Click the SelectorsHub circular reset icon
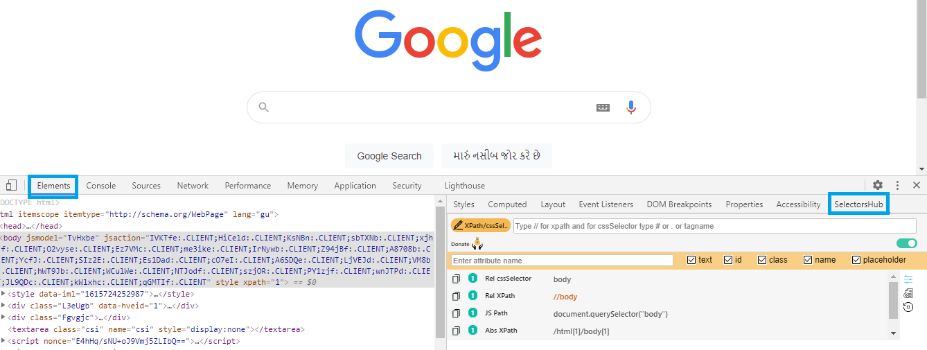The height and width of the screenshot is (350, 927). [x=908, y=307]
